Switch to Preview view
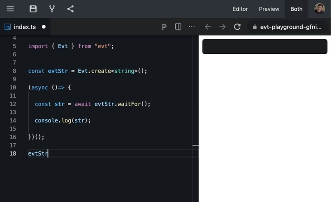Image resolution: width=331 pixels, height=202 pixels. (269, 9)
